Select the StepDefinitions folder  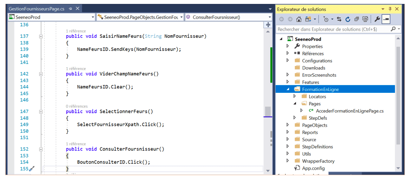[x=317, y=147]
